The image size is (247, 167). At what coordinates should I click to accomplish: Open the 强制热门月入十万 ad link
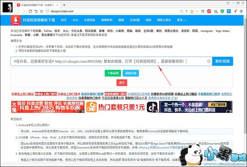pyautogui.click(x=136, y=98)
